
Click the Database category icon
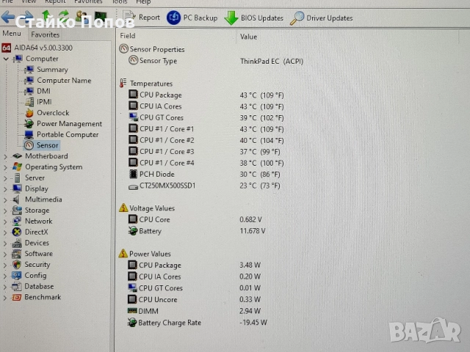point(17,287)
